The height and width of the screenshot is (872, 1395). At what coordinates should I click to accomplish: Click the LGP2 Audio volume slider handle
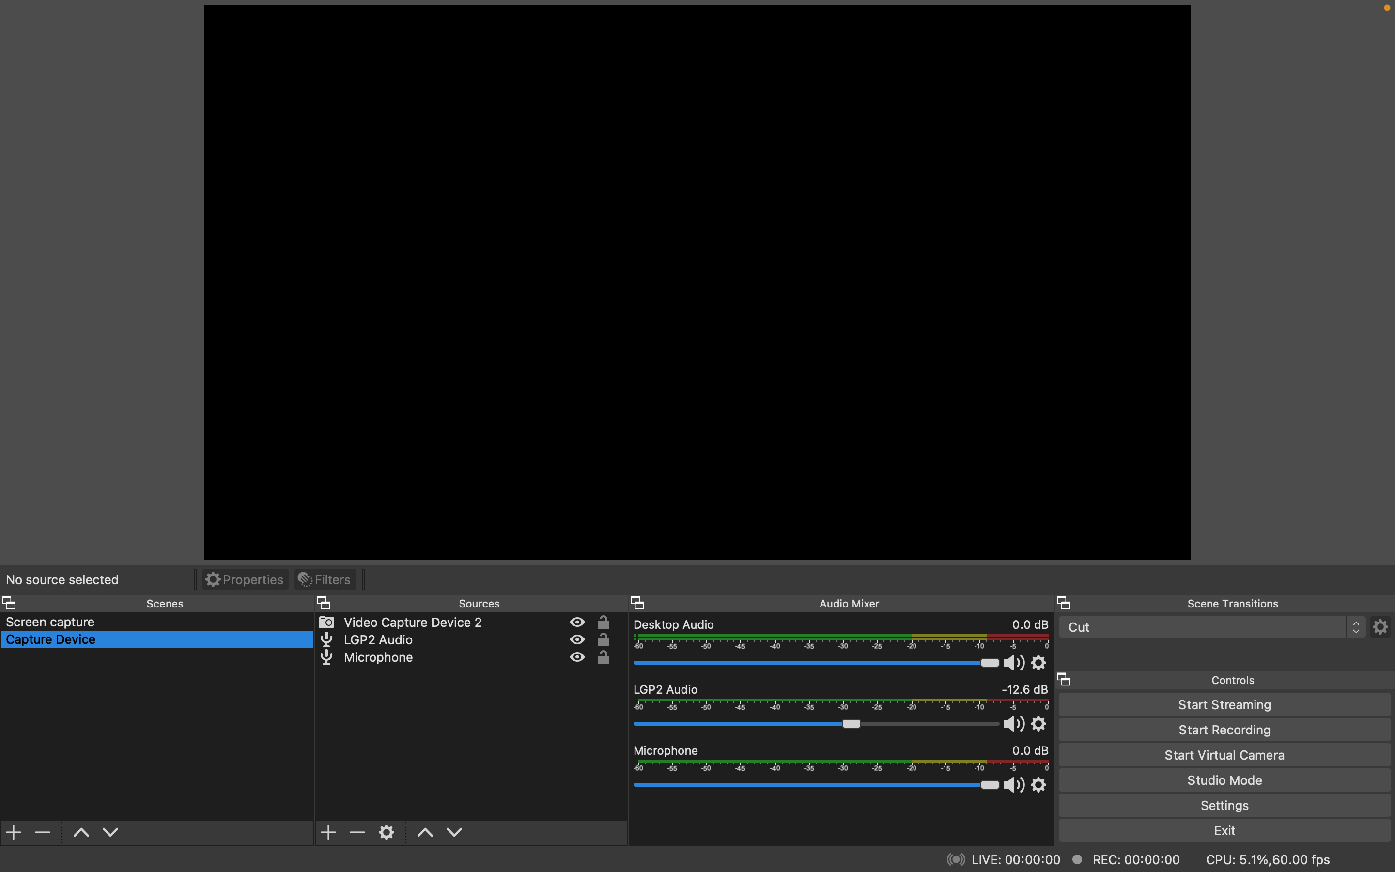point(852,724)
